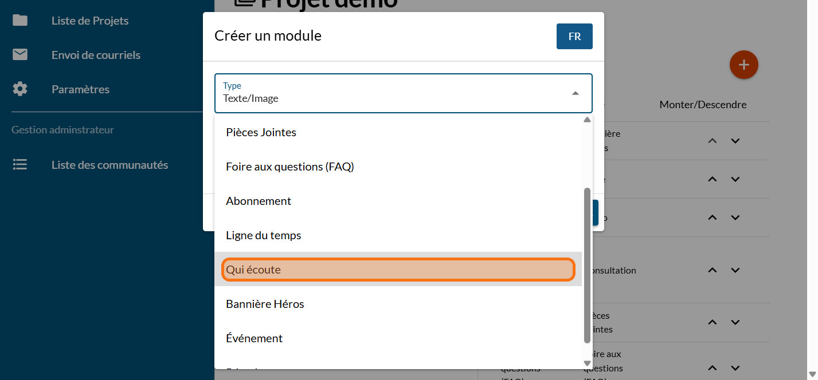Click the first row's move-down chevron
The image size is (818, 380).
coord(735,141)
